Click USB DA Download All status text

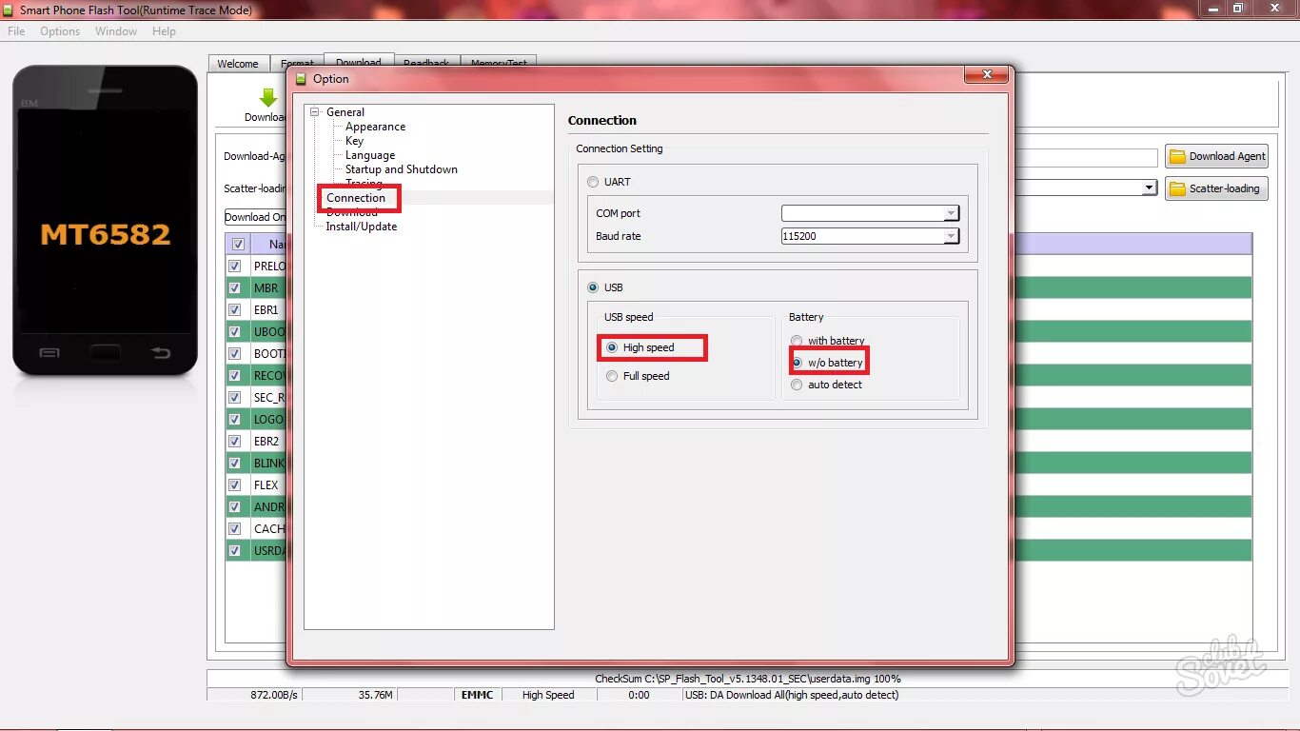[792, 695]
